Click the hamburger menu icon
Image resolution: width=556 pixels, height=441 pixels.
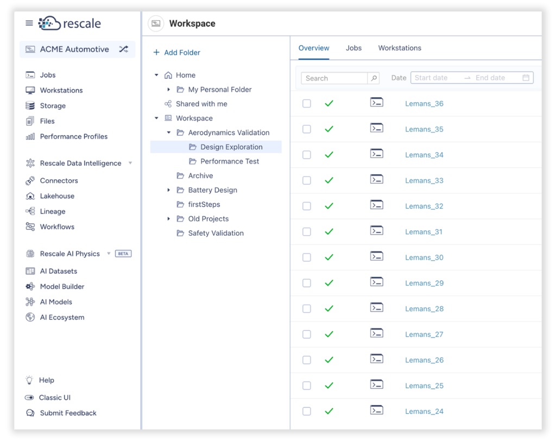click(x=29, y=23)
